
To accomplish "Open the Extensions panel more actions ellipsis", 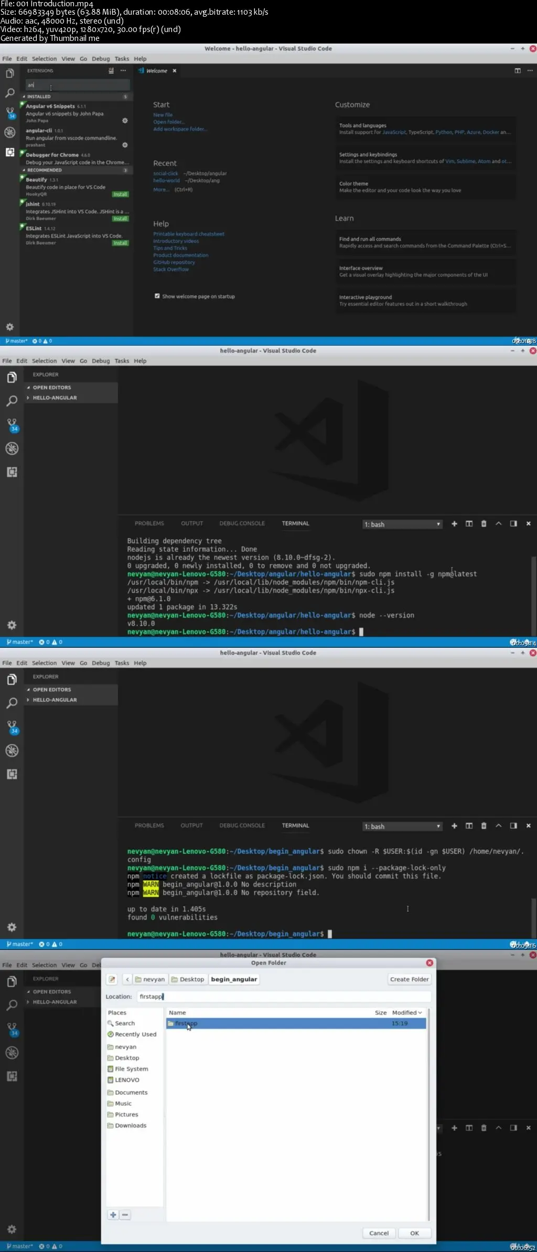I will pyautogui.click(x=123, y=70).
